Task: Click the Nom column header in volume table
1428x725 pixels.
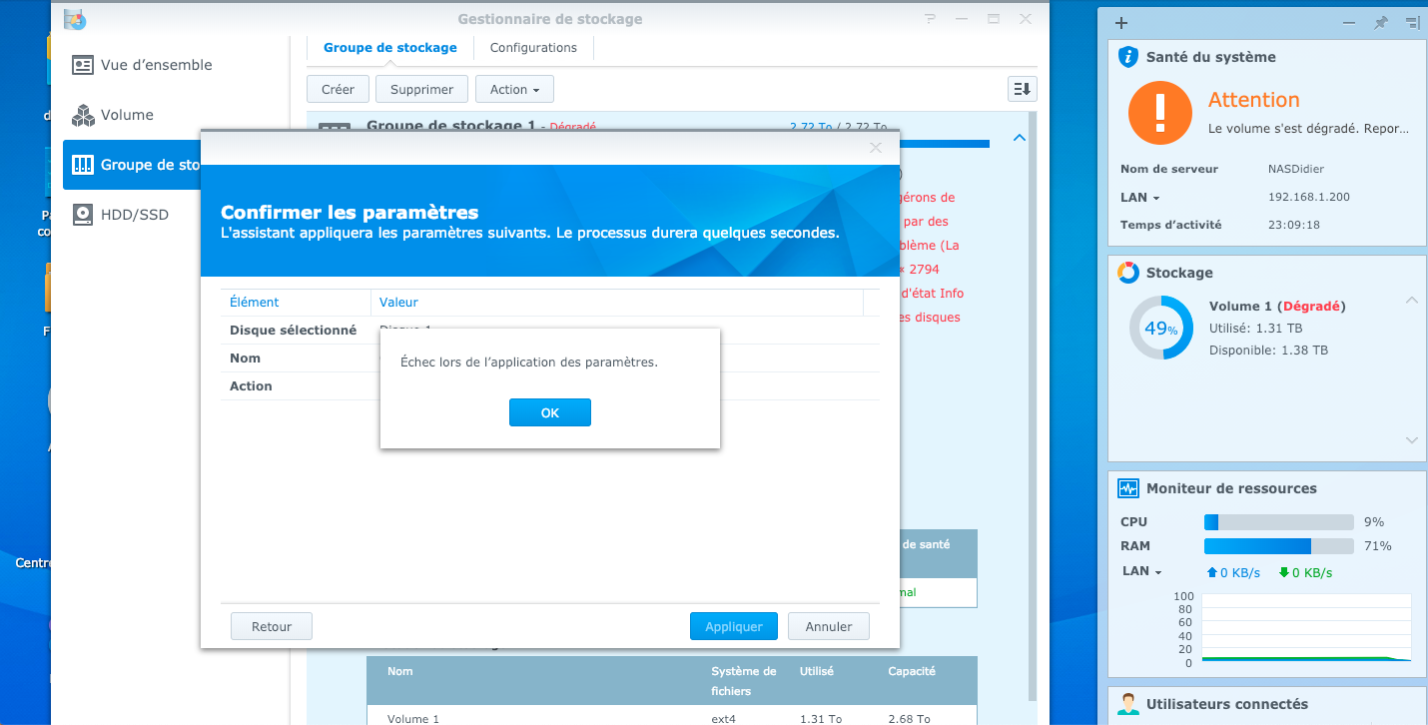Action: coord(400,671)
